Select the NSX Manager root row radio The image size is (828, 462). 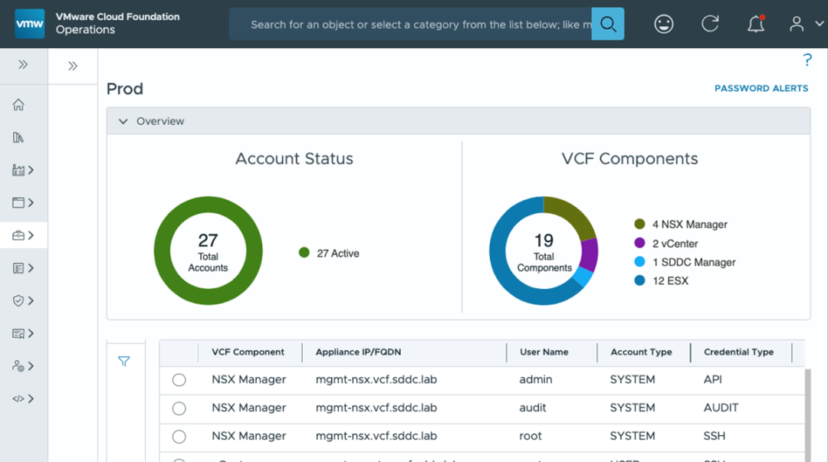[x=179, y=437]
